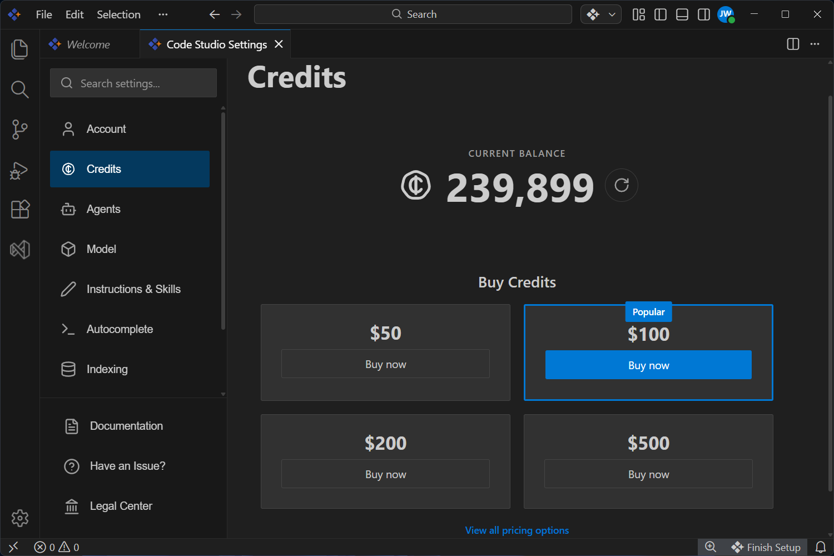
Task: Open editor More Actions ellipsis
Action: 815,44
